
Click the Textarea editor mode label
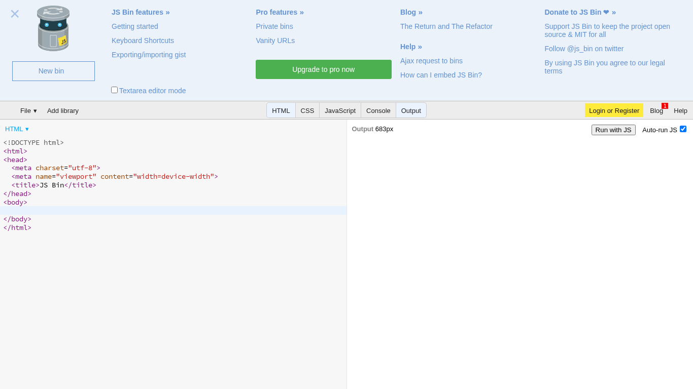tap(152, 91)
